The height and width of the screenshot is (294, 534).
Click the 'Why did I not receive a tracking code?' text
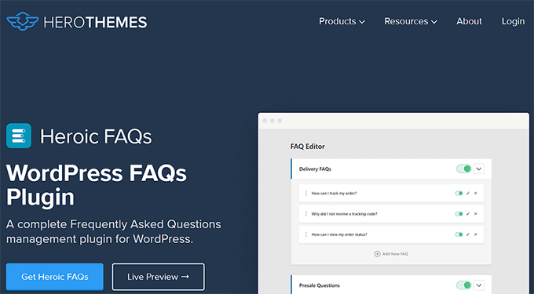coord(344,214)
